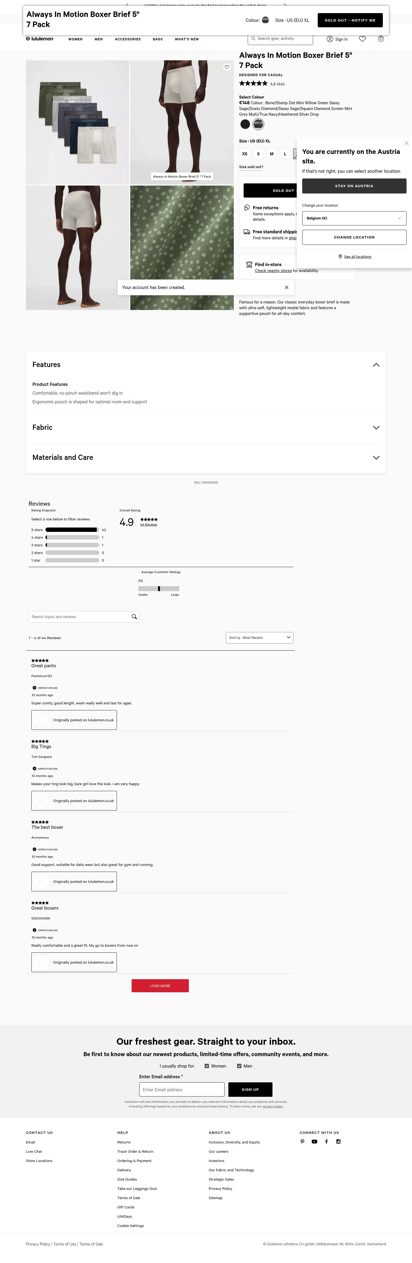Open lululemon Instagram page

pos(338,1141)
